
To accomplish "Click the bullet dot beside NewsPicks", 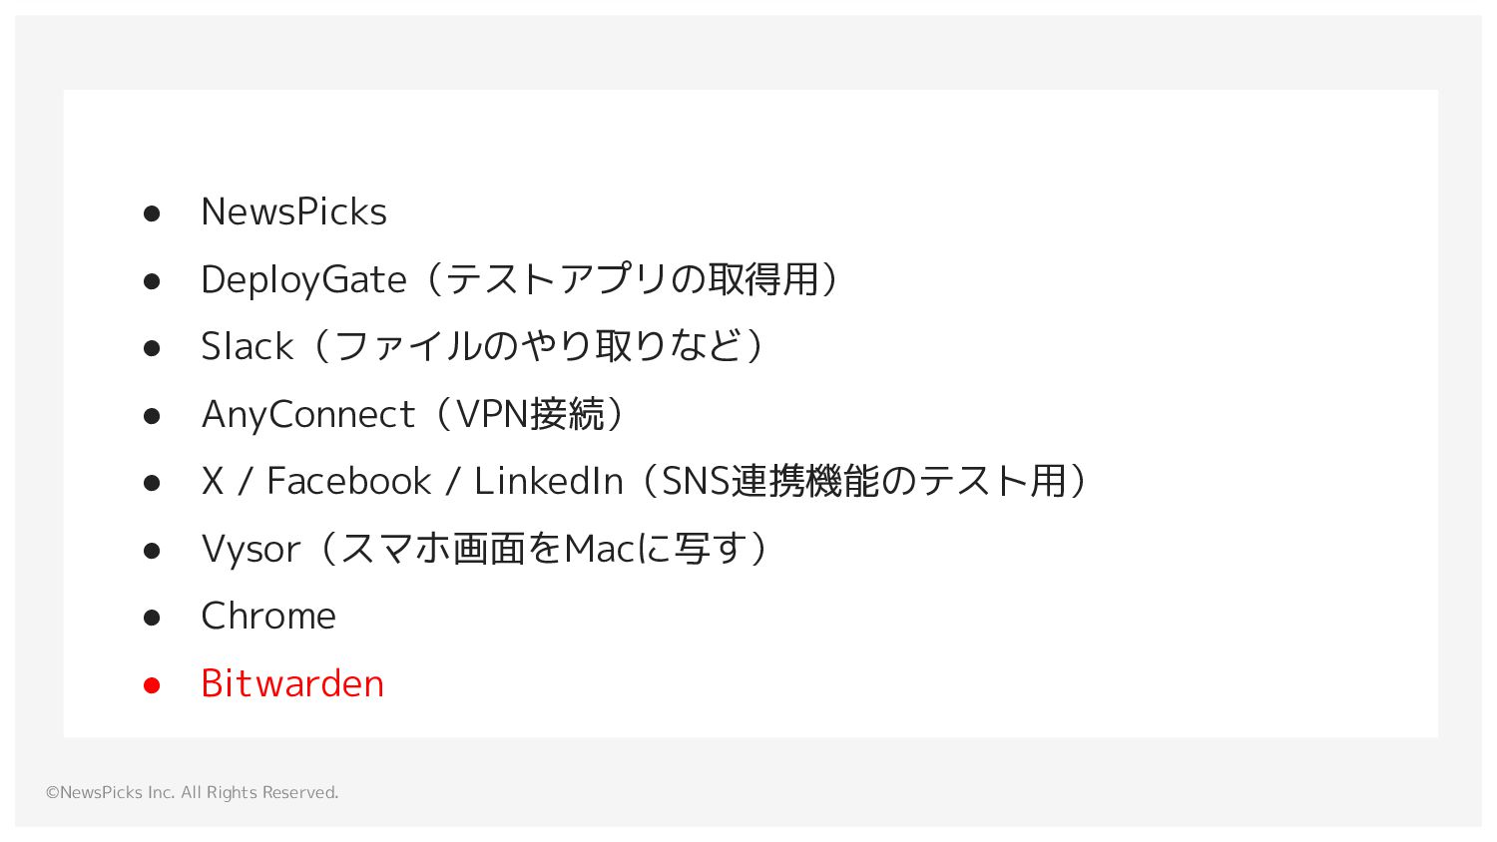I will click(x=152, y=213).
